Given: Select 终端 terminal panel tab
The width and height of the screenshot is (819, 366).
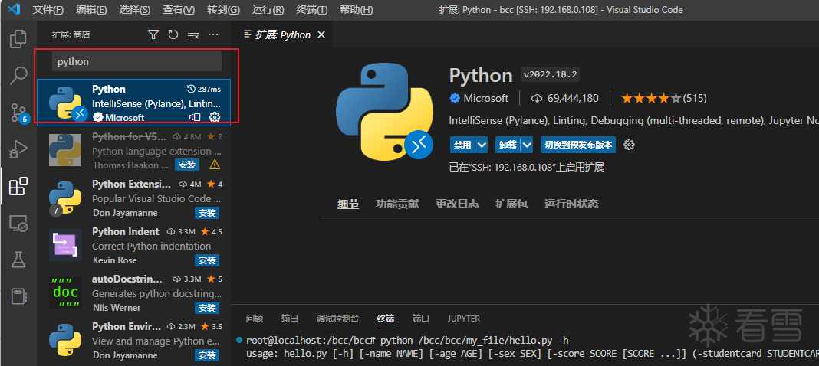Looking at the screenshot, I should 386,319.
